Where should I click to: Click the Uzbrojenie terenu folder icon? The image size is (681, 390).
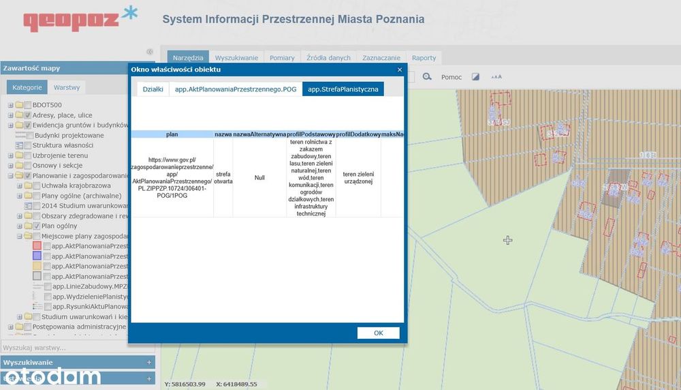pyautogui.click(x=19, y=155)
